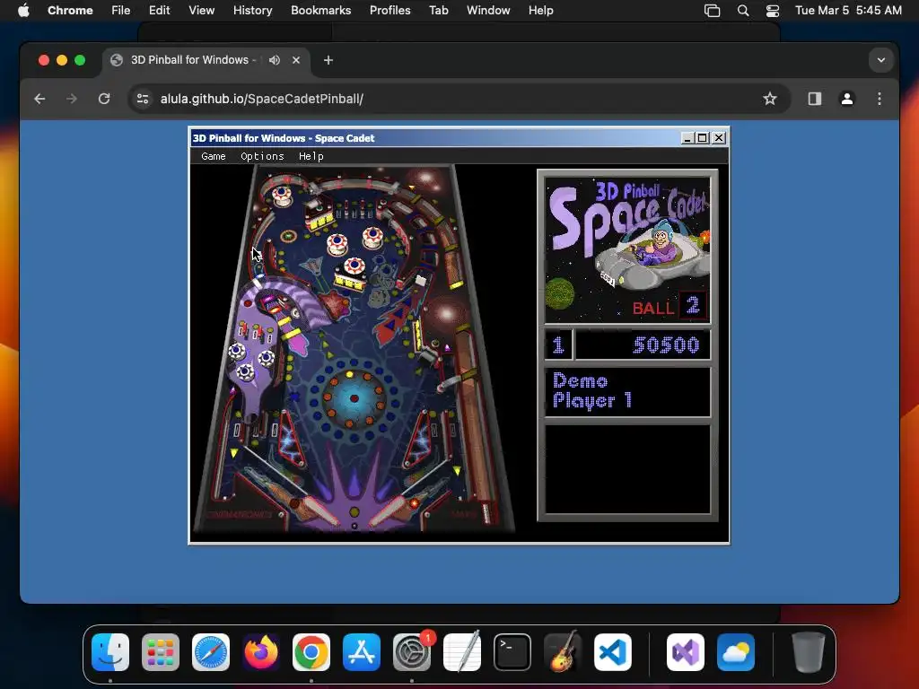Open the Chrome History menu

point(252,11)
